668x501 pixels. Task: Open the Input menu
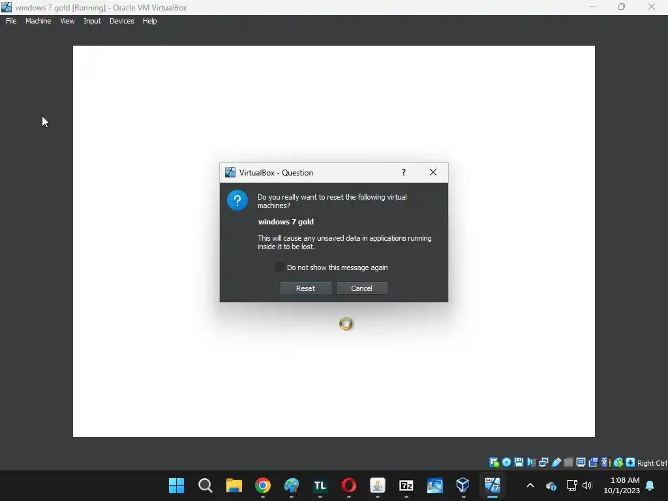click(92, 21)
